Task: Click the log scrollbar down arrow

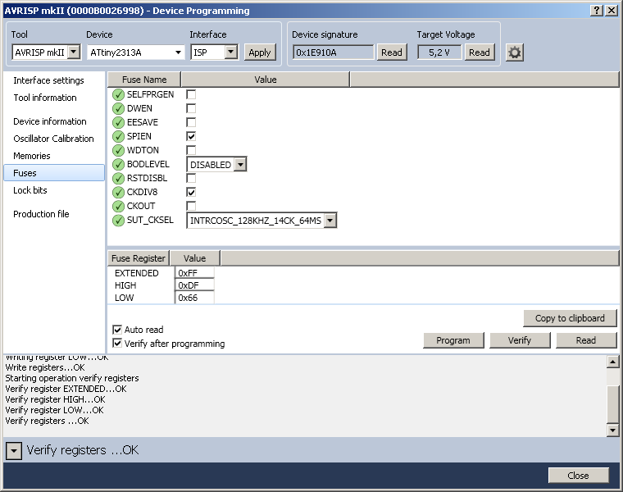Action: tap(612, 430)
